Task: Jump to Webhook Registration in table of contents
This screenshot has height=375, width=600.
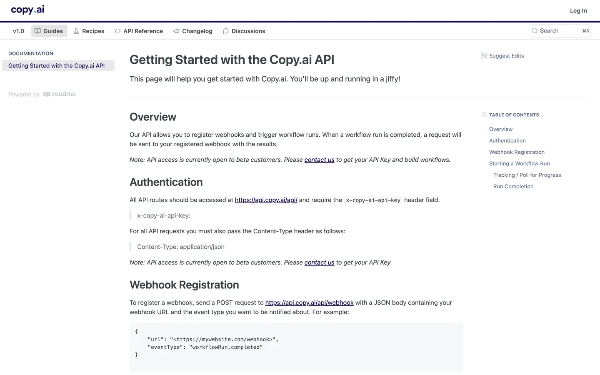Action: pyautogui.click(x=517, y=152)
